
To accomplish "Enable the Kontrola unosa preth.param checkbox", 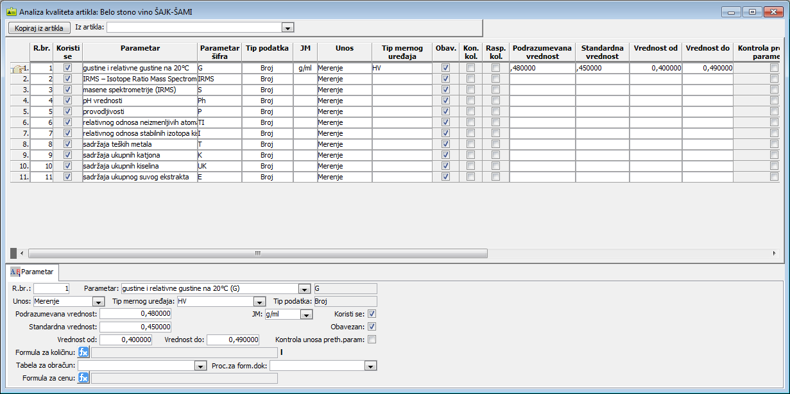I will pos(372,340).
